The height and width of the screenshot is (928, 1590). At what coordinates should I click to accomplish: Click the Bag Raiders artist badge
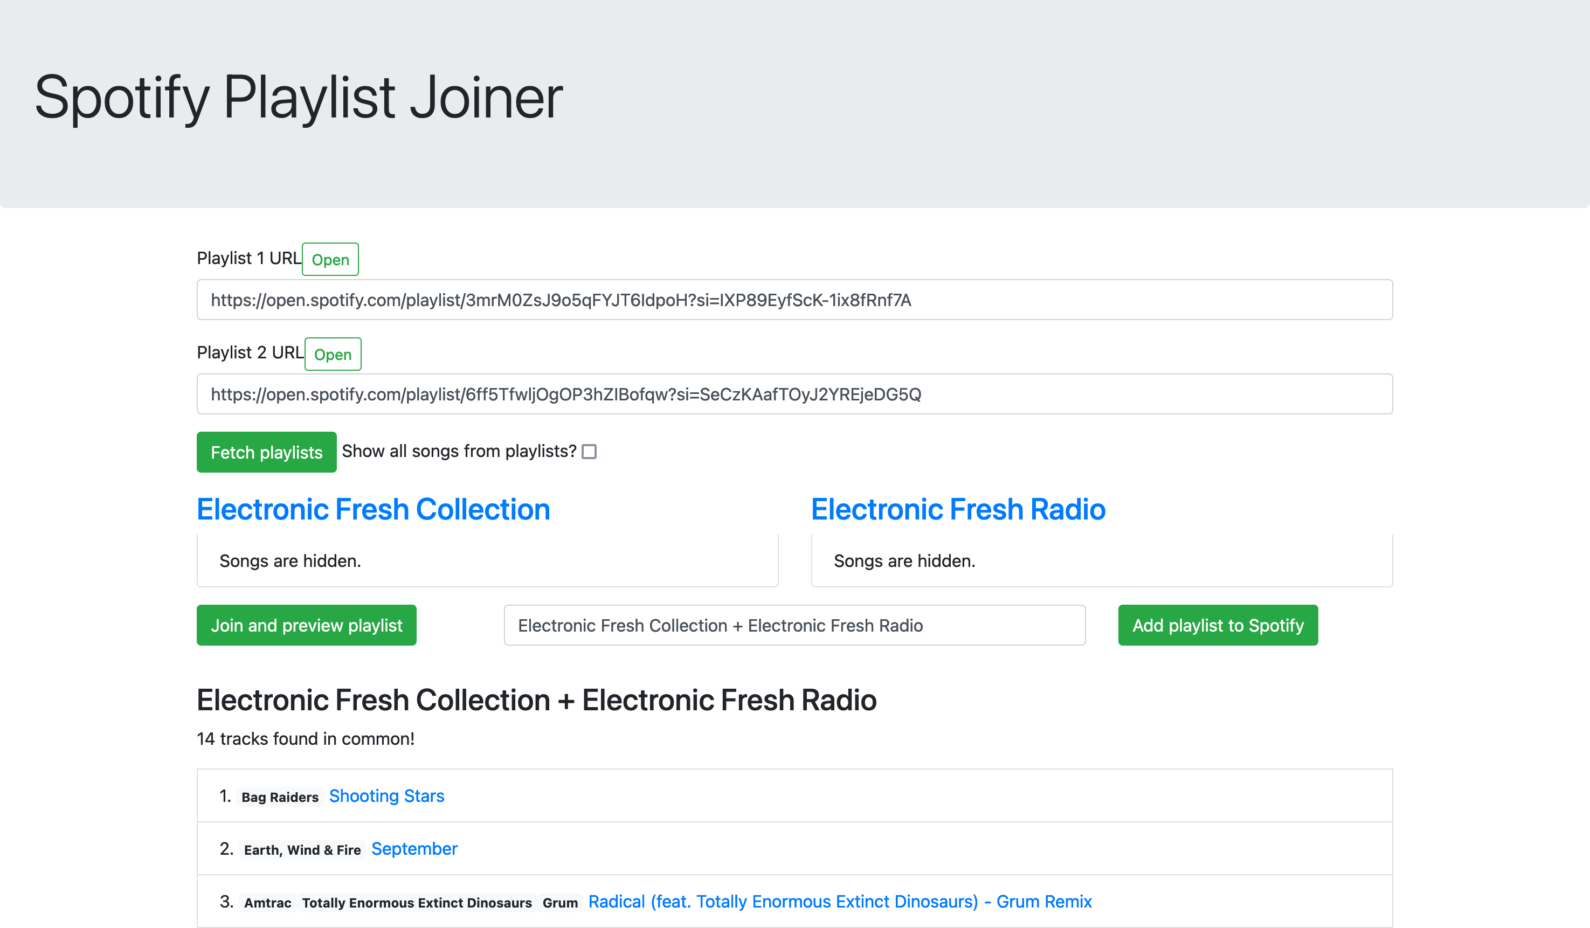click(280, 798)
